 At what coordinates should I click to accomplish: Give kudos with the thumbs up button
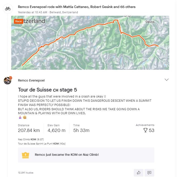point(138,172)
